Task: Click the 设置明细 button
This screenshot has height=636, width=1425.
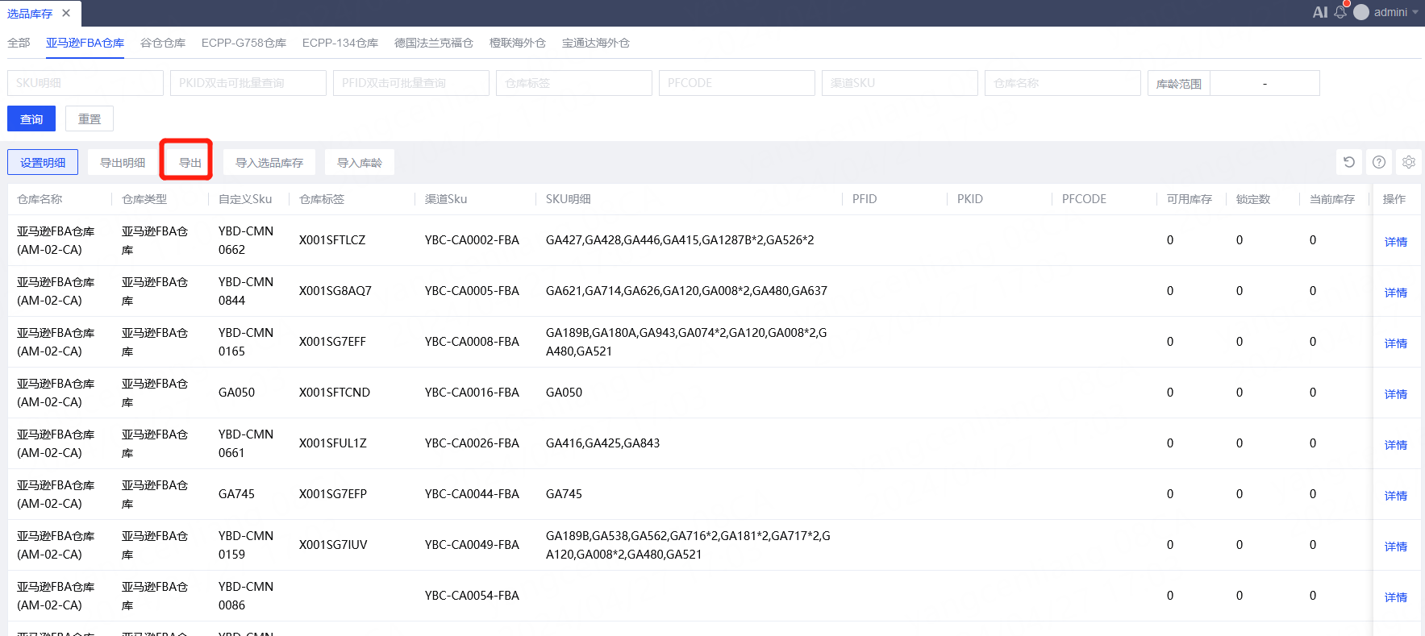Action: [43, 162]
